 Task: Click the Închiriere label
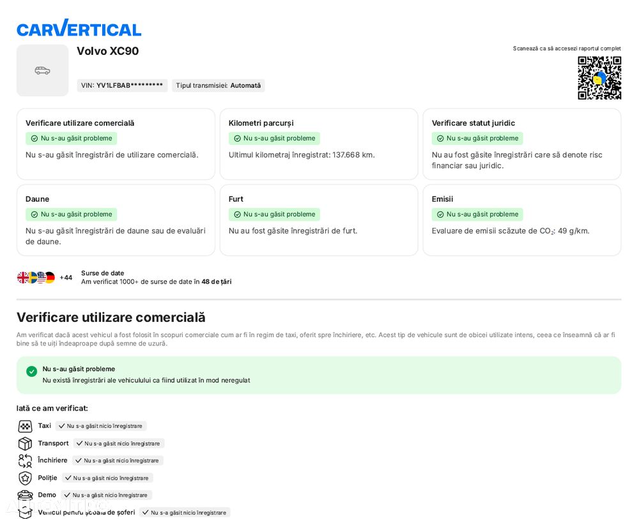[x=52, y=460]
